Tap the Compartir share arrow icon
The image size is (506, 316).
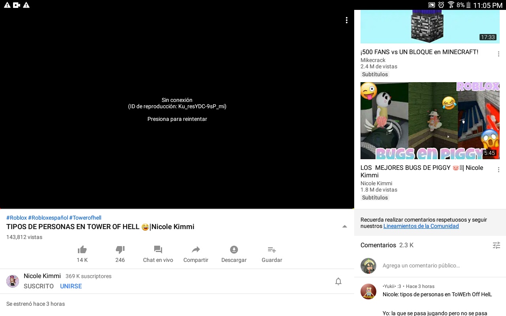tap(196, 250)
